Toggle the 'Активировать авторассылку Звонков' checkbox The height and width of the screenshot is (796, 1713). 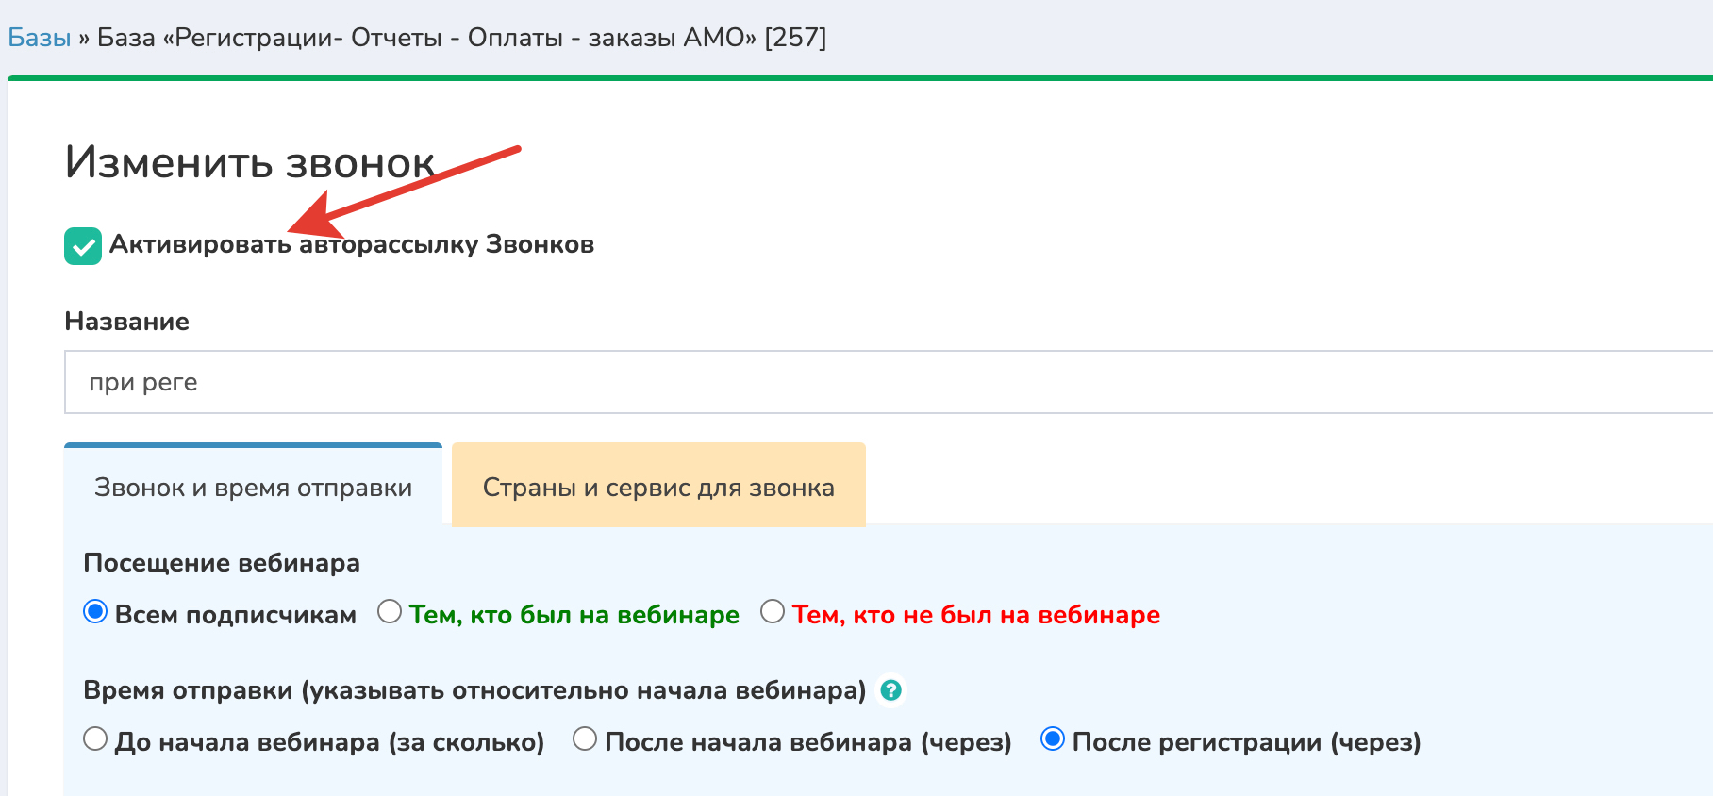83,246
